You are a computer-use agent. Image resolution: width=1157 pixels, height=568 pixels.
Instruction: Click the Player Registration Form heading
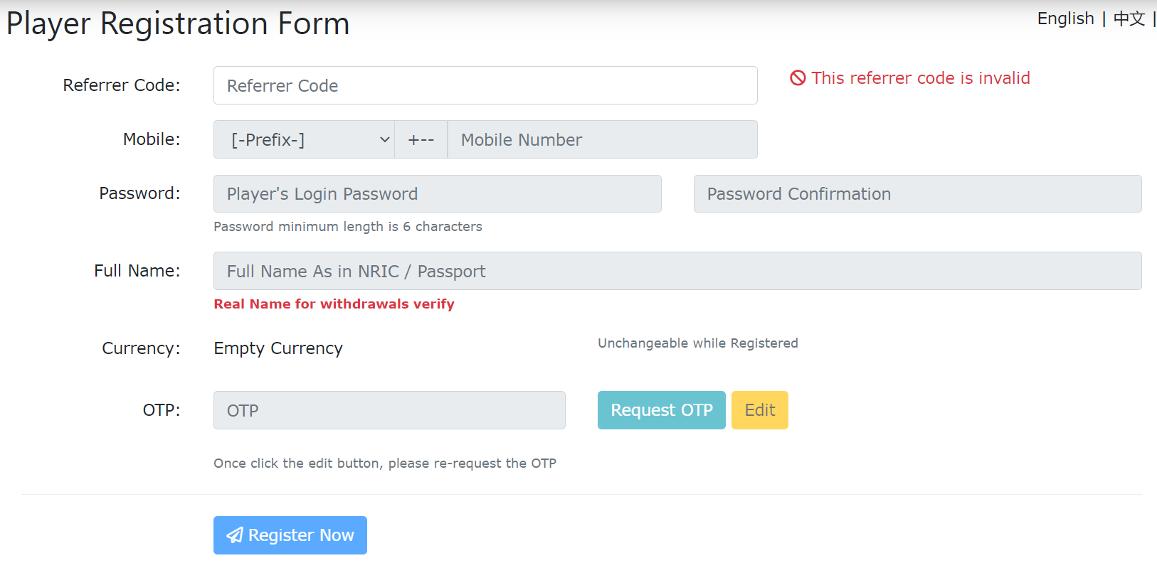[178, 23]
